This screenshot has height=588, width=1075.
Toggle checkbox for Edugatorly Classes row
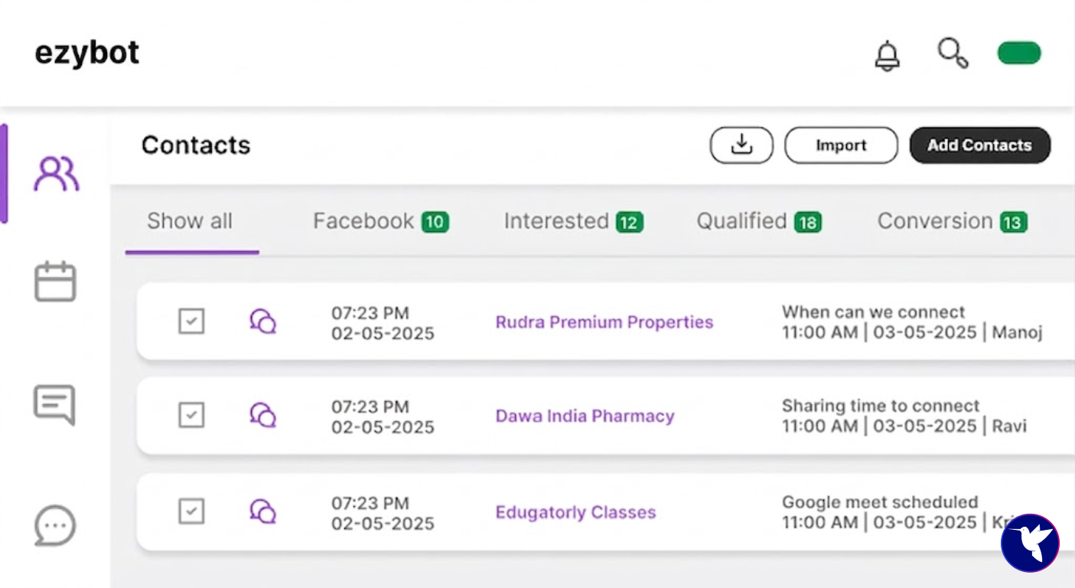(x=191, y=511)
